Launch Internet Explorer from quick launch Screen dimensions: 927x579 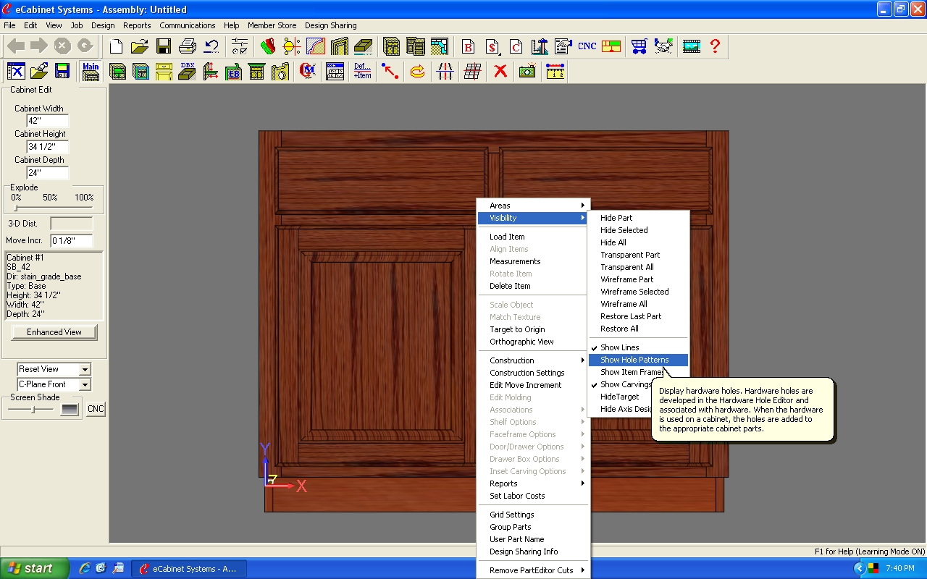[84, 568]
